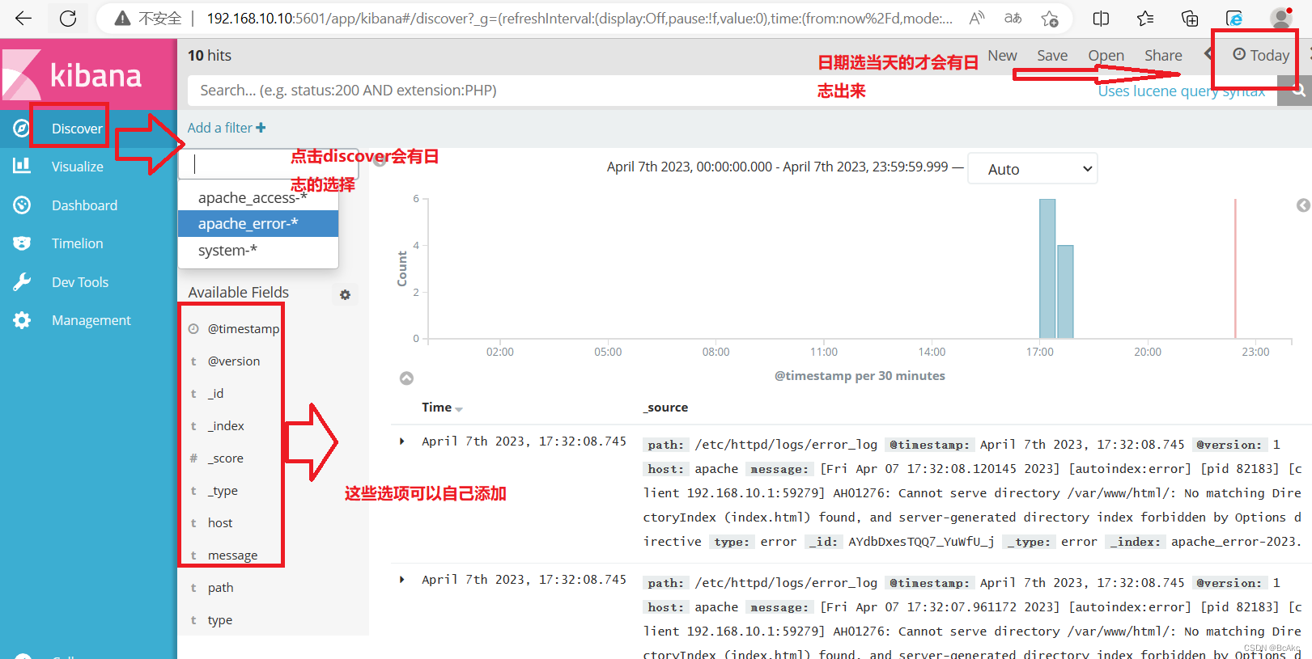
Task: Click the browser back arrow
Action: 23,18
